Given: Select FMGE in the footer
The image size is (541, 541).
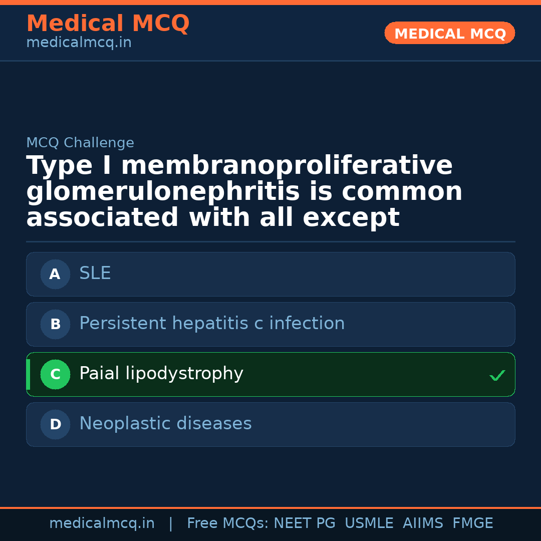Looking at the screenshot, I should pyautogui.click(x=472, y=523).
